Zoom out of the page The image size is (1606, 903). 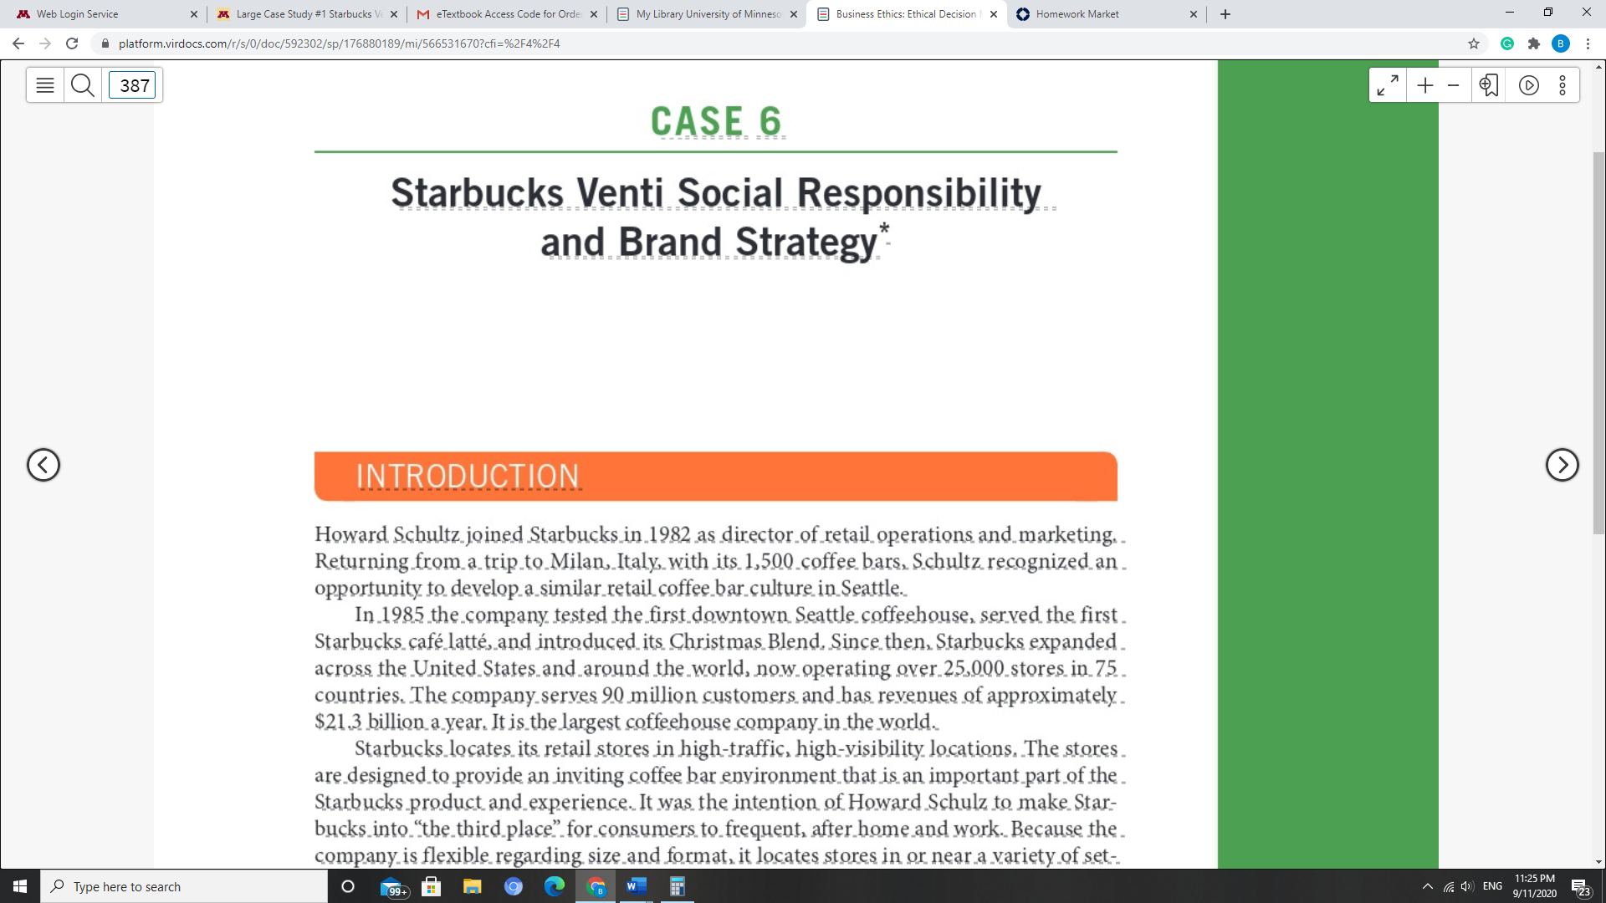pos(1454,85)
